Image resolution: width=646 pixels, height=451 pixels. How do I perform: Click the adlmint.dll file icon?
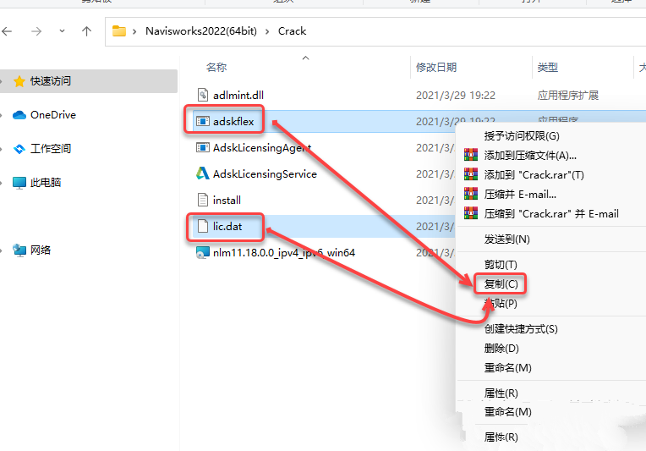coord(202,95)
